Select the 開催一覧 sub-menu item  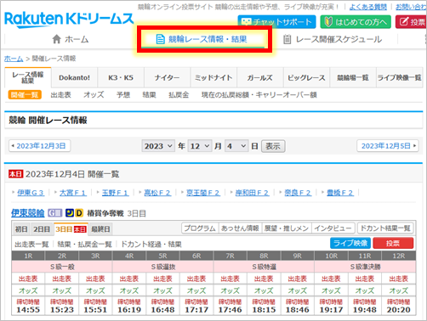click(25, 94)
